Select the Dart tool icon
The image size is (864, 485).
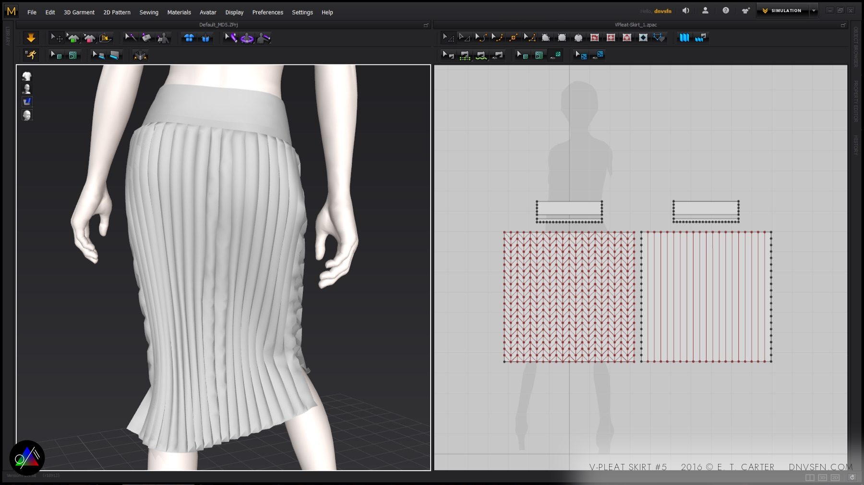(643, 37)
